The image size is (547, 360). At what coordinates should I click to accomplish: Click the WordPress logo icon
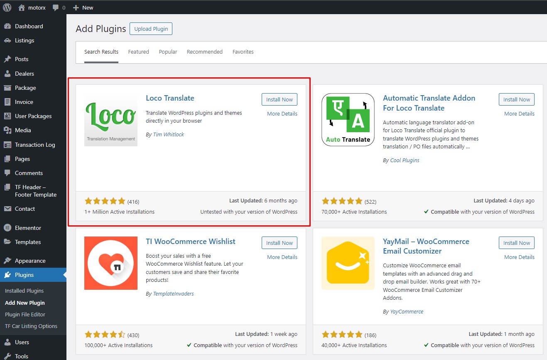(x=7, y=7)
